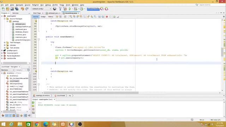
Task: Collapse the Source Packages node
Action: point(5,19)
